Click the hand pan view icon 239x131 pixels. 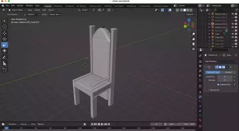click(x=193, y=39)
